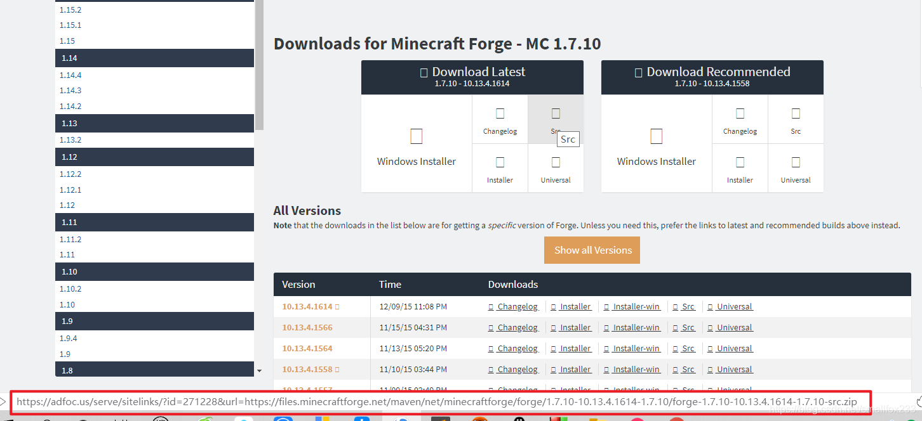Download Src for version 10.13.4.1558

click(684, 370)
